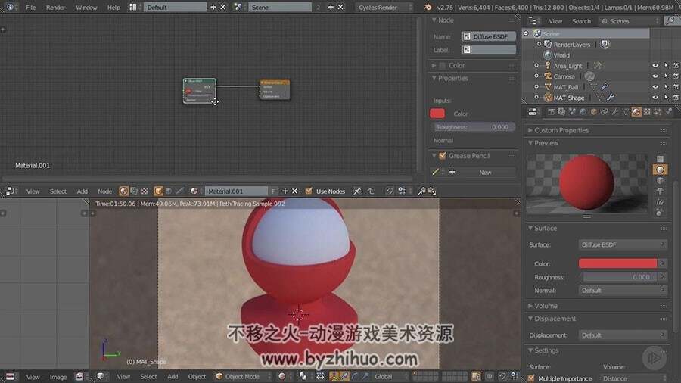Click the screen layout browse icon
681x383 pixels.
(134, 8)
